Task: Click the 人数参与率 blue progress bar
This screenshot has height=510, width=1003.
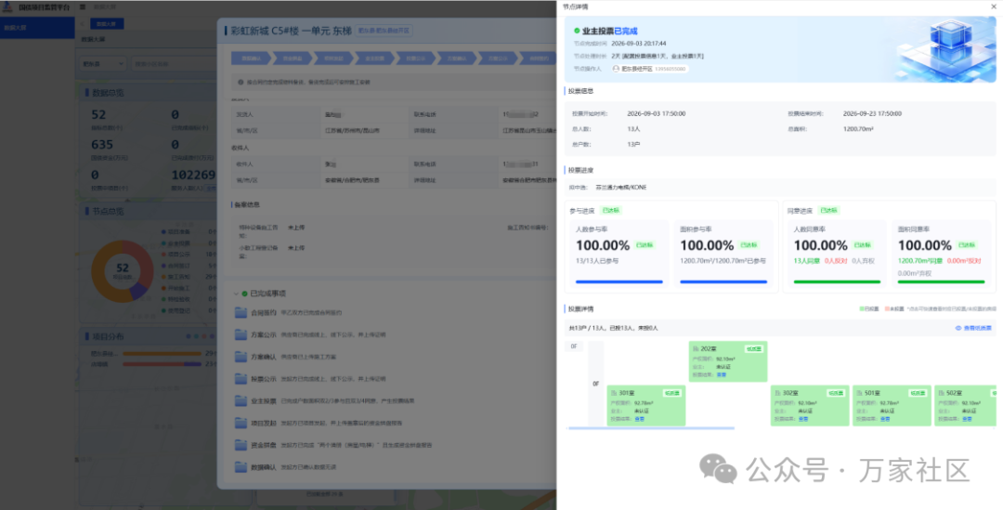Action: point(619,281)
